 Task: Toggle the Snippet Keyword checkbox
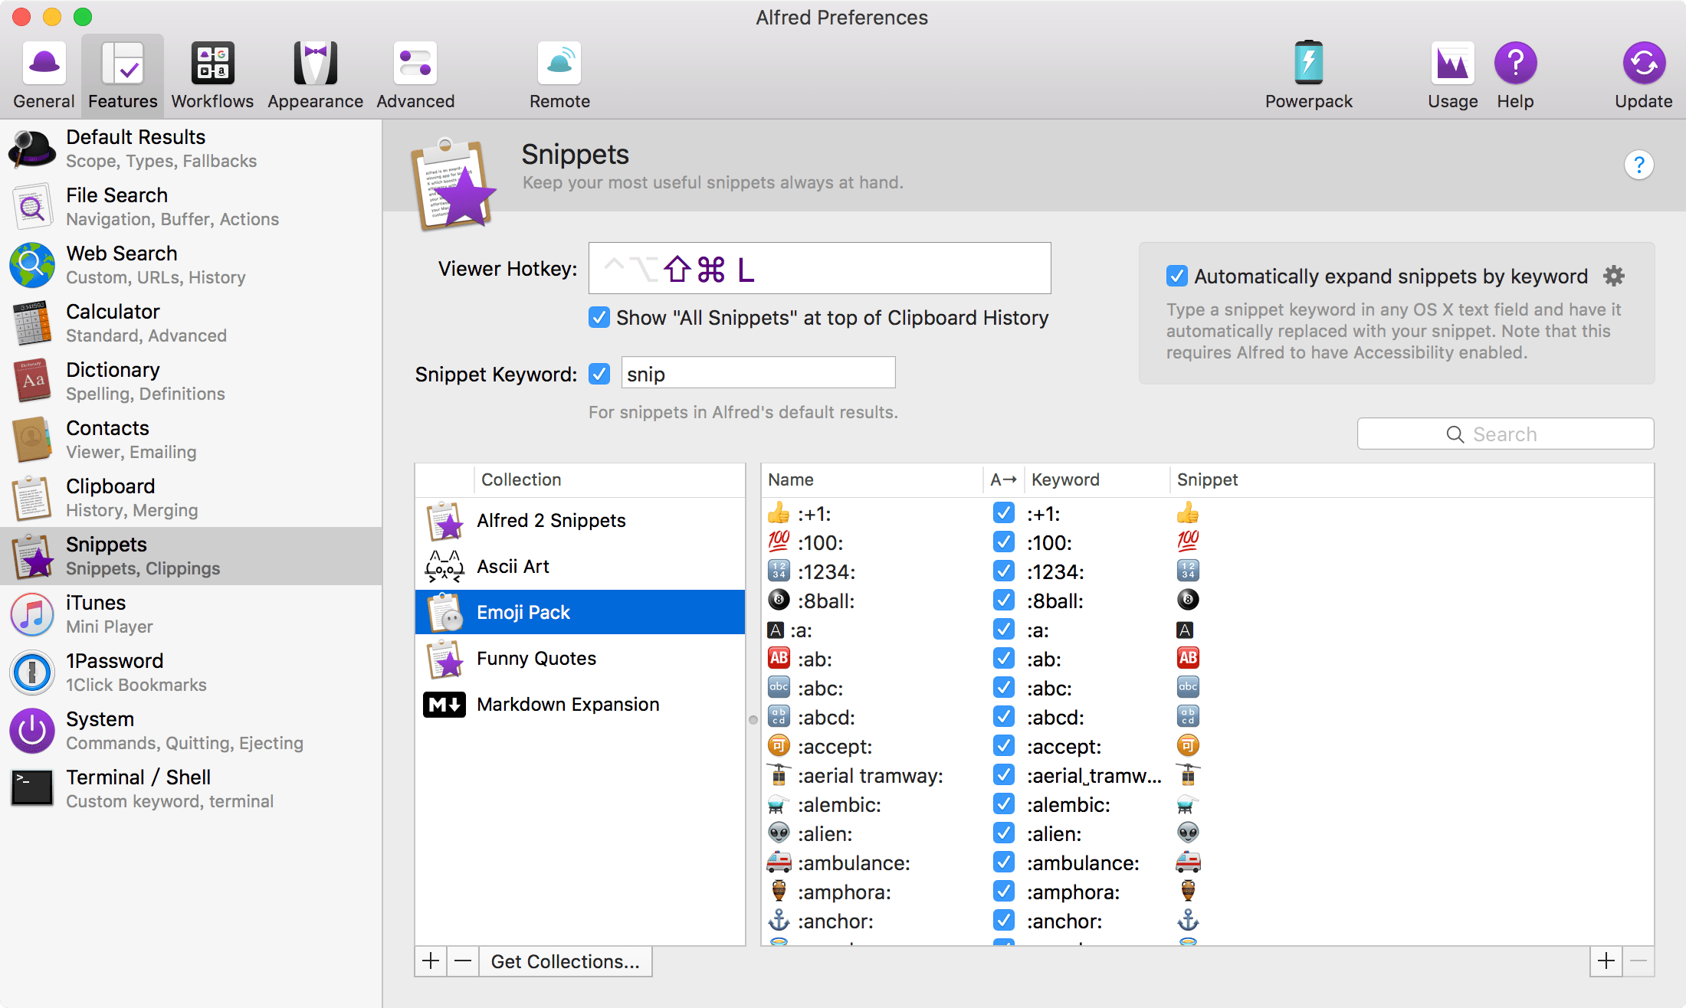coord(599,374)
